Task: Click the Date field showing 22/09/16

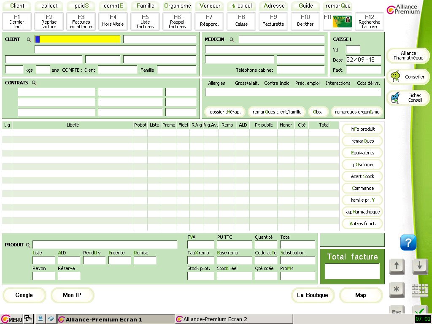Action: [x=364, y=59]
